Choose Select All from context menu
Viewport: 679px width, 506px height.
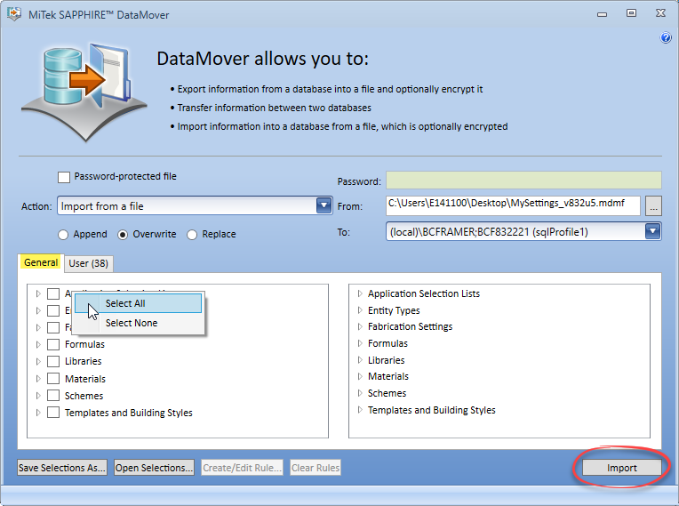click(x=138, y=303)
